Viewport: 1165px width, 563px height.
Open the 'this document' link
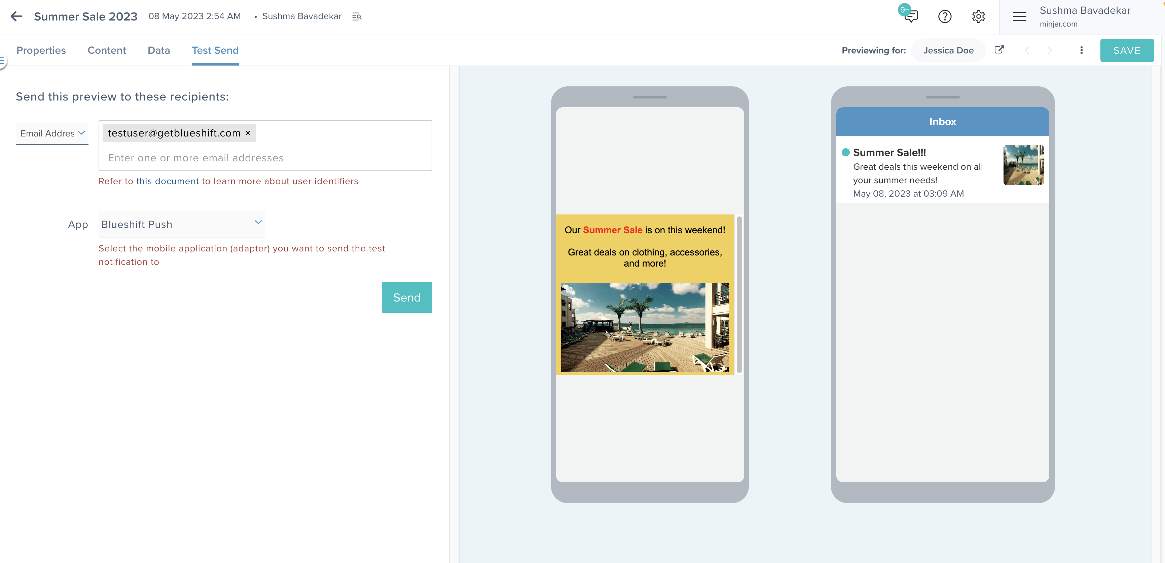(x=167, y=181)
